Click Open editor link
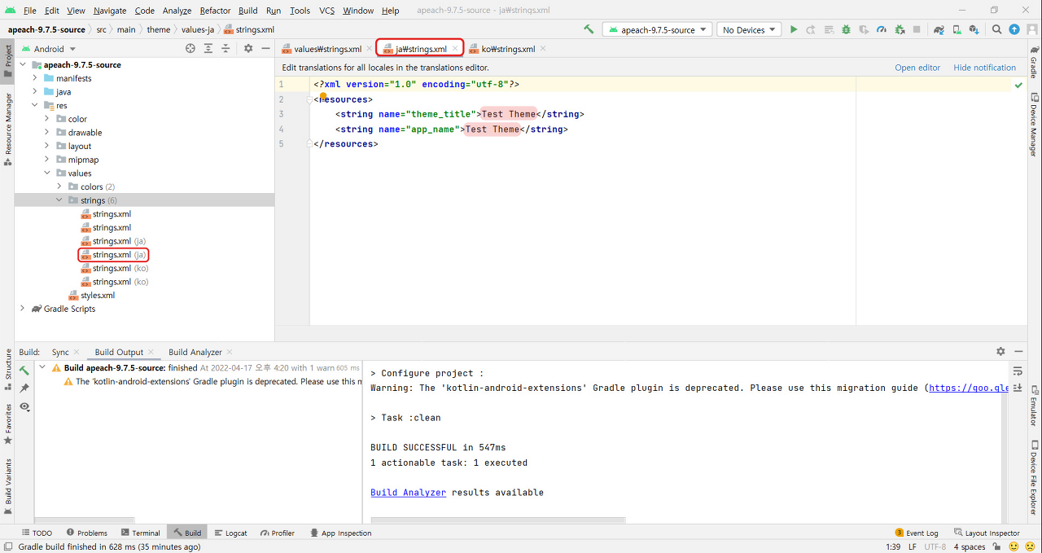 coord(917,68)
